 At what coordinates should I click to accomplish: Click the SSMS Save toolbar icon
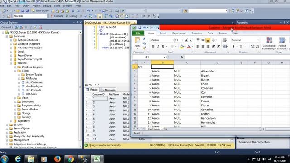coord(23,11)
